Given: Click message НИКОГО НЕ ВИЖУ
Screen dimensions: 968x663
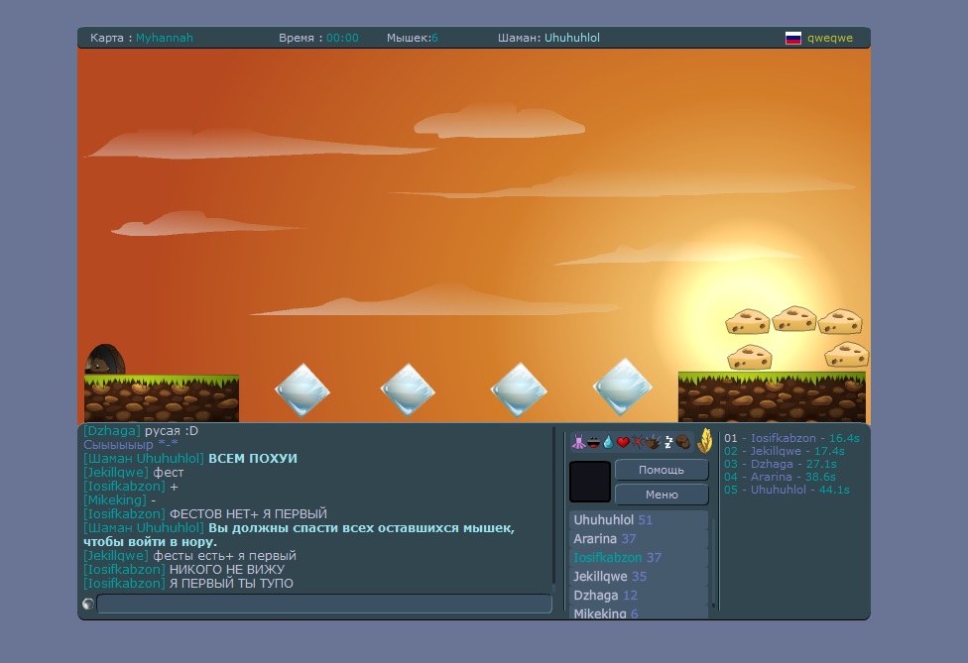Looking at the screenshot, I should tap(227, 569).
